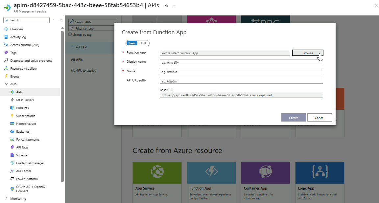
Task: Click the Browse button for Function App
Action: click(308, 53)
